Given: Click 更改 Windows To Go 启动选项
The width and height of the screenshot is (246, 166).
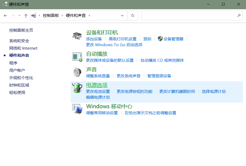Looking at the screenshot, I should (114, 45).
